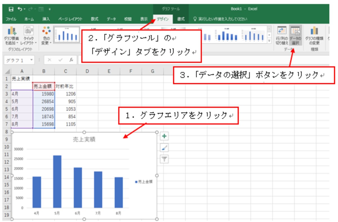Click cell A1 containing 売上実績
The width and height of the screenshot is (338, 222).
click(22, 79)
